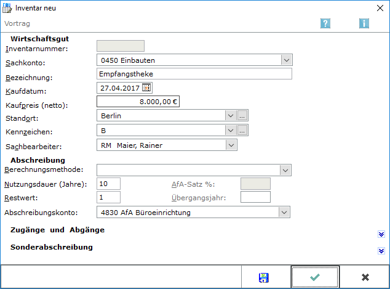The image size is (390, 289).
Task: Expand the Zugänge und Abgänge section
Action: pos(381,234)
